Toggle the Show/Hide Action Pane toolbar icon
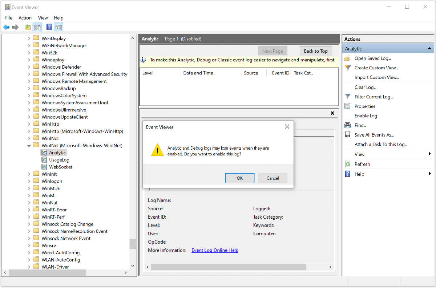The height and width of the screenshot is (288, 436). tap(58, 27)
